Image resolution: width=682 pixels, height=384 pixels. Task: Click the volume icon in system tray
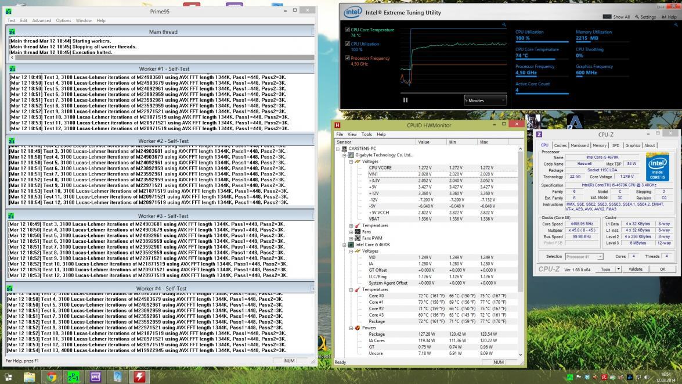tap(647, 377)
